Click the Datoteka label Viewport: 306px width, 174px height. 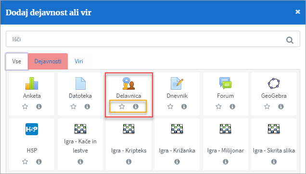pos(80,96)
